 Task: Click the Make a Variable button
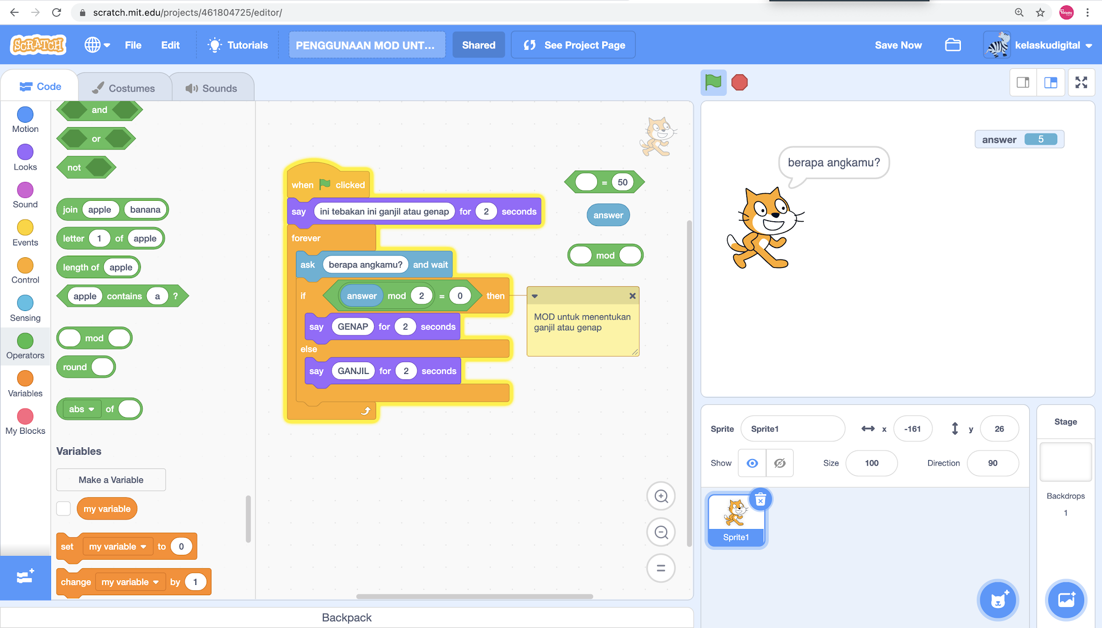coord(110,479)
